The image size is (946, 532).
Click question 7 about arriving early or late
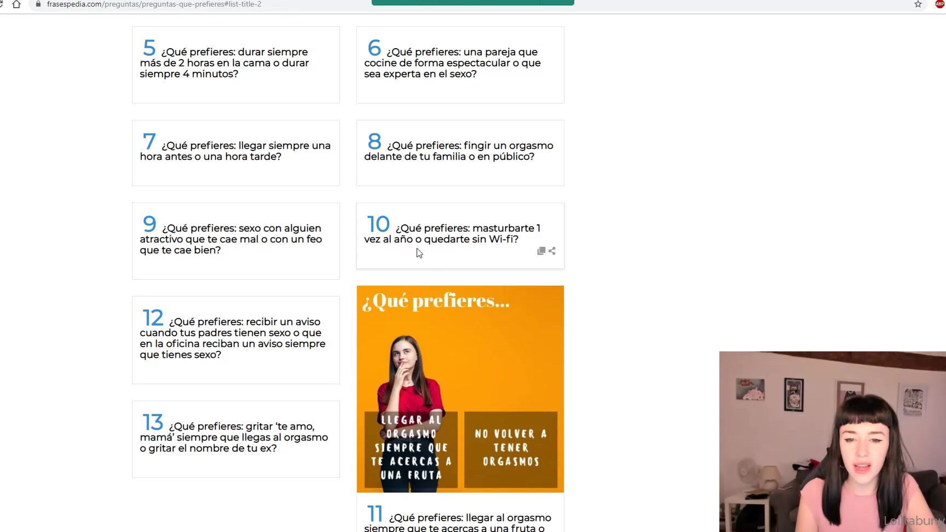235,153
